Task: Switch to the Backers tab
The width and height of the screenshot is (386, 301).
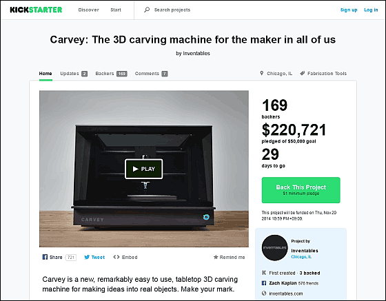Action: (111, 74)
